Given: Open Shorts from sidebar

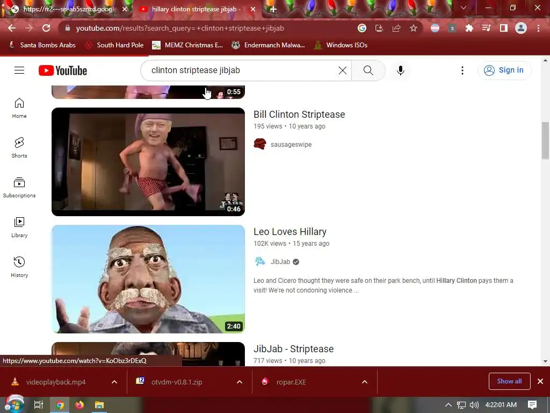Looking at the screenshot, I should coord(19,147).
